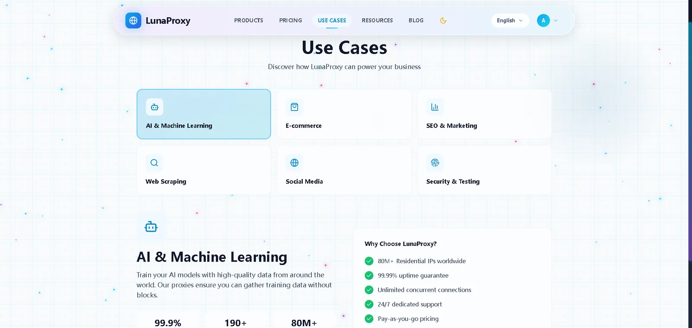Select the E-commerce use case card
The height and width of the screenshot is (328, 692).
(x=344, y=114)
